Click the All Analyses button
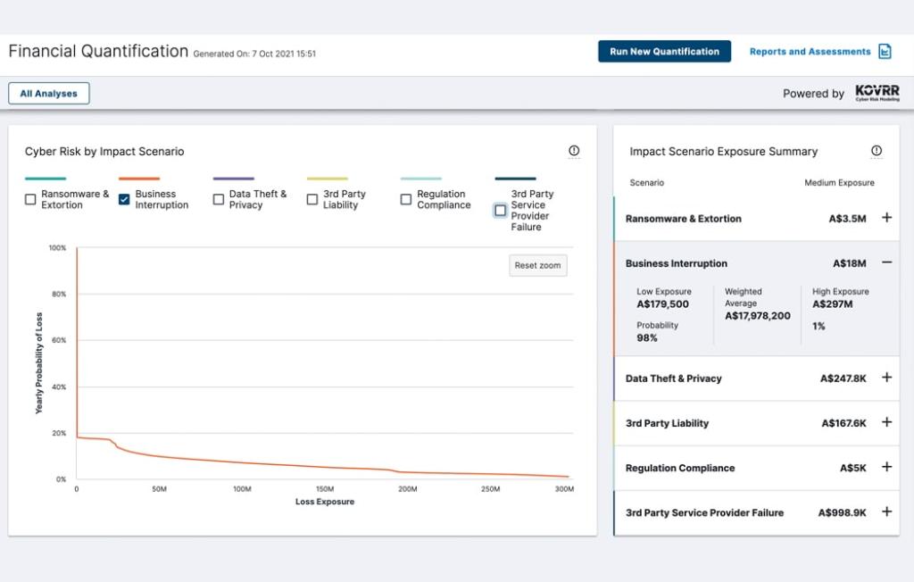 pyautogui.click(x=49, y=94)
